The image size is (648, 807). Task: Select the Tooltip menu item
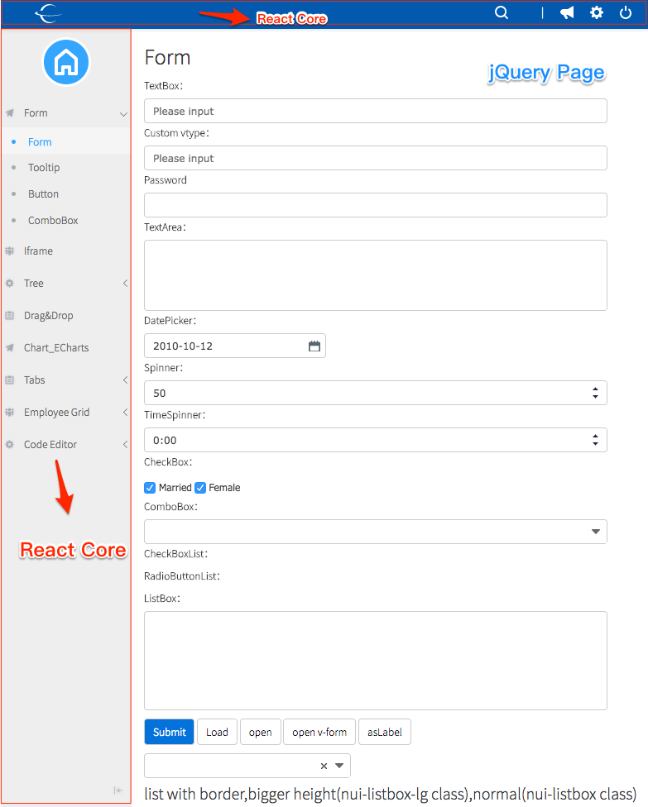pos(44,168)
